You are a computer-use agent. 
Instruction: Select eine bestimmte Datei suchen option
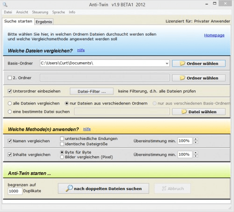(10, 112)
